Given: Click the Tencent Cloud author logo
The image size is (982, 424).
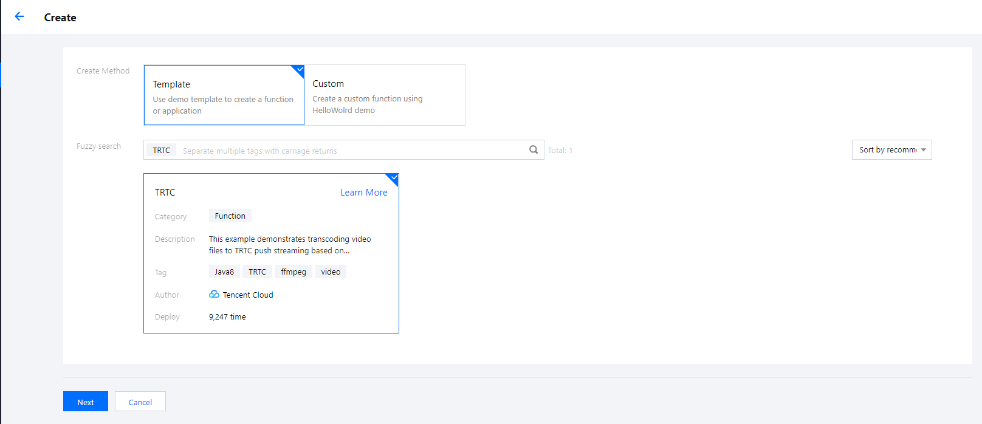Looking at the screenshot, I should click(214, 294).
